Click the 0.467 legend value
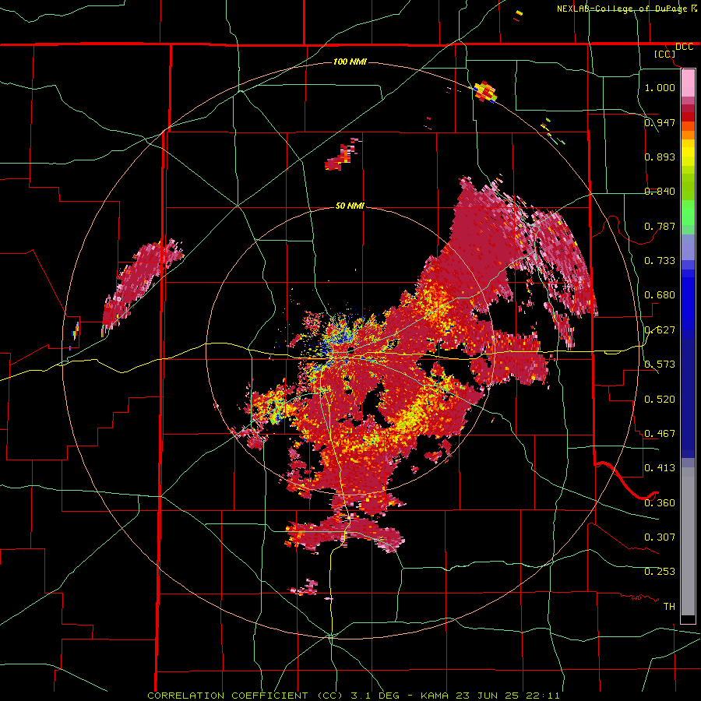 660,433
